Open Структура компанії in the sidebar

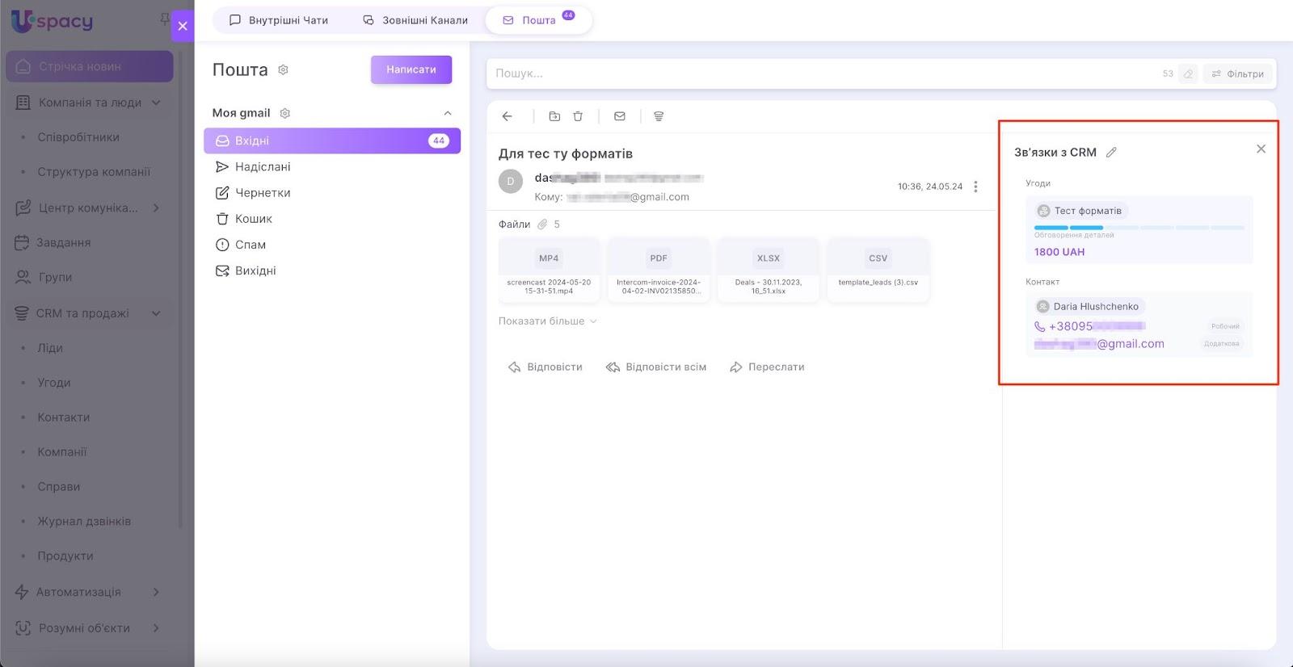pos(94,172)
